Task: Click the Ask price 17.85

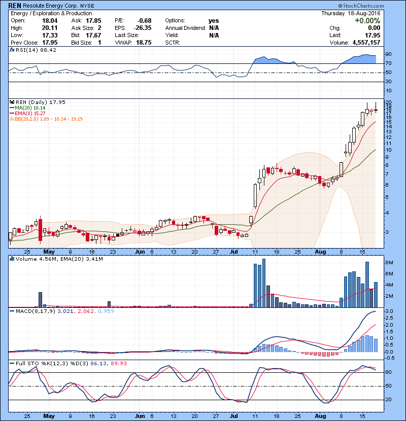Action: point(93,21)
